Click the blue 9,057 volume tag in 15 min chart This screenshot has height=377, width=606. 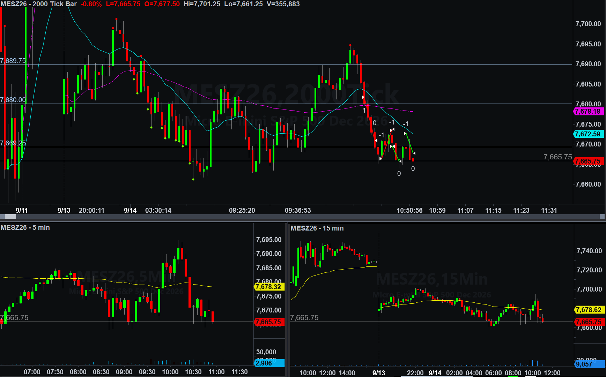589,364
